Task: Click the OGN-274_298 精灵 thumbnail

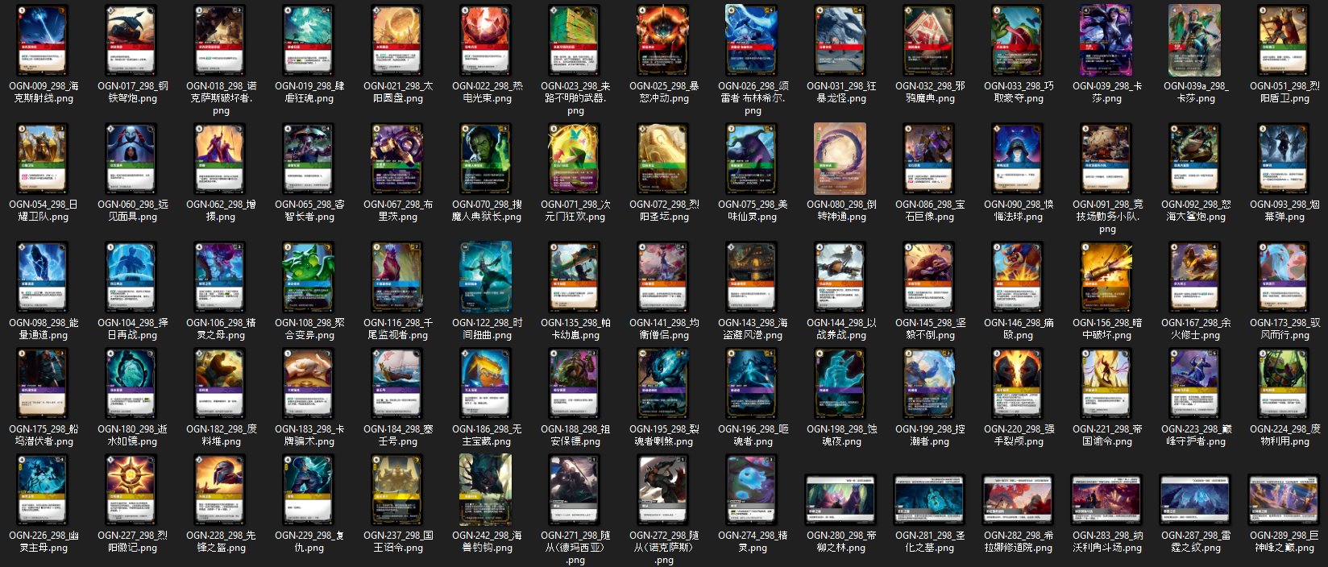Action: click(753, 490)
